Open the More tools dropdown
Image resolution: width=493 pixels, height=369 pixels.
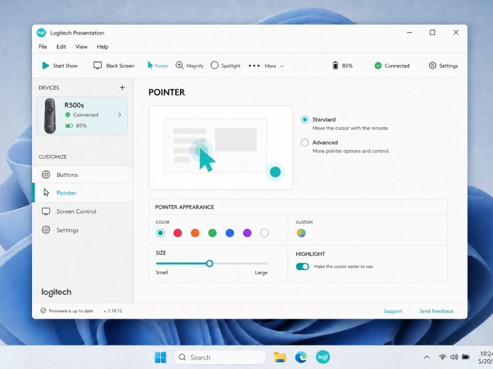coord(266,66)
